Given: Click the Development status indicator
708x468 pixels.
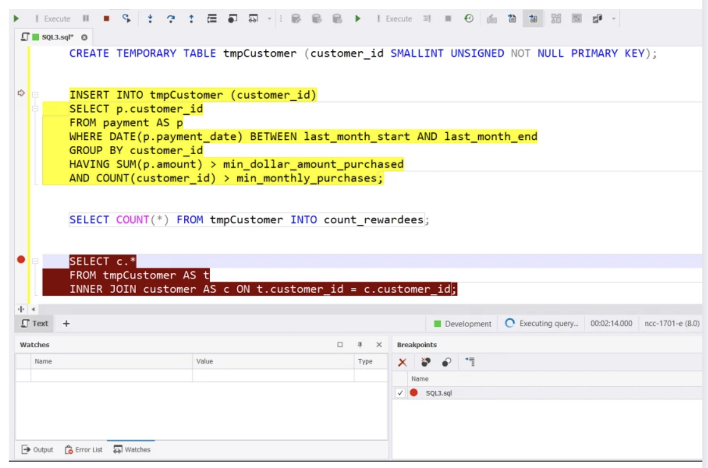Looking at the screenshot, I should coord(462,324).
